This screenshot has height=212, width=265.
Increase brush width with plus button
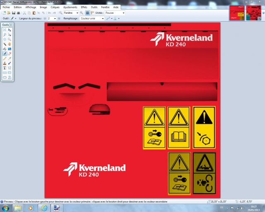coord(59,18)
